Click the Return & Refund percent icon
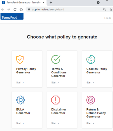 pos(91,100)
